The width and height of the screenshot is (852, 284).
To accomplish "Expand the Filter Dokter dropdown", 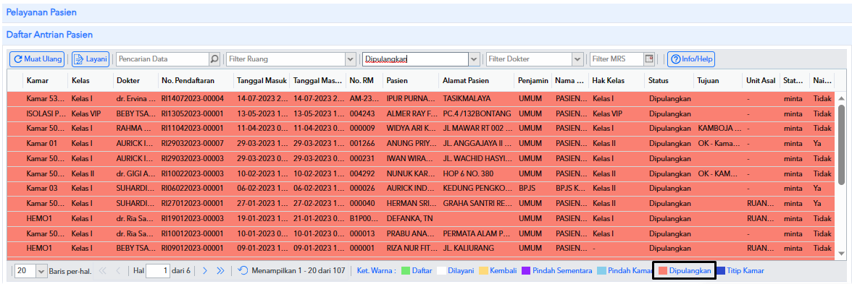I will click(577, 59).
